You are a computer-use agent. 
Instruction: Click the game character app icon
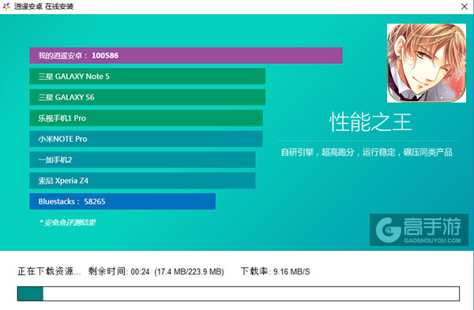pos(427,63)
